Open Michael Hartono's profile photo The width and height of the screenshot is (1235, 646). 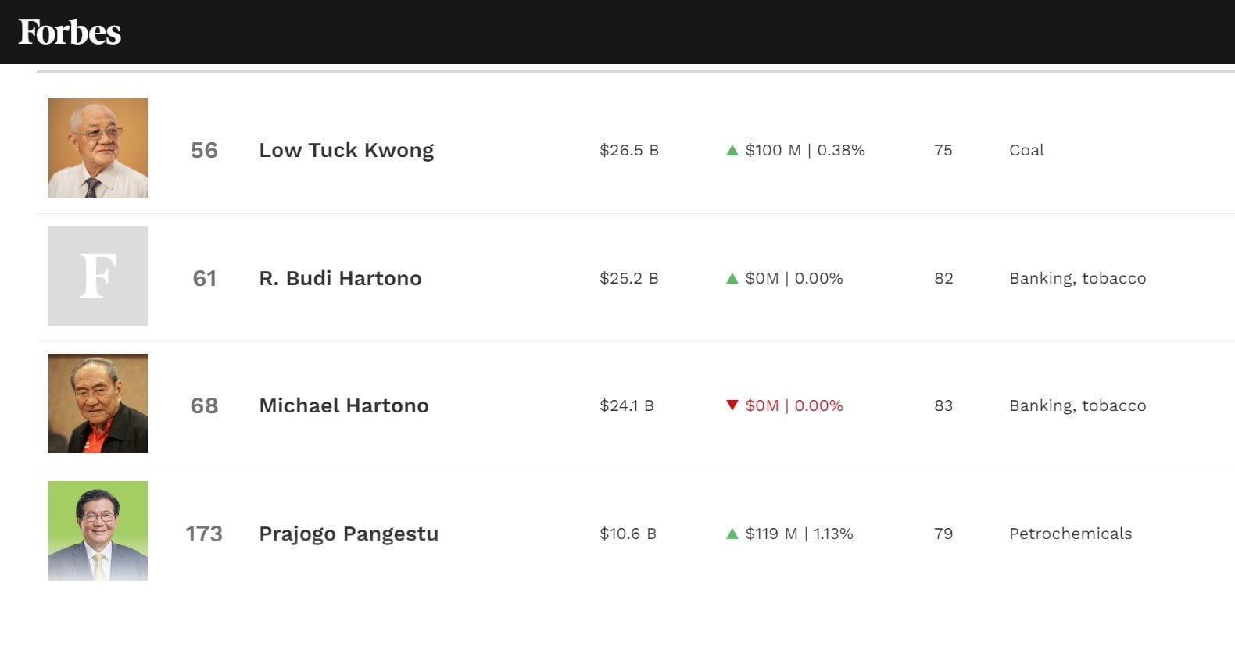[x=98, y=403]
